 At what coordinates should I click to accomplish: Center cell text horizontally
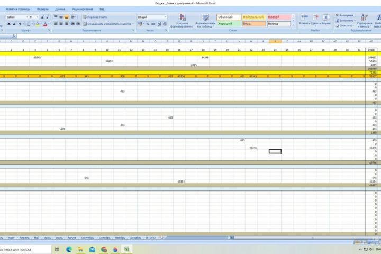(x=61, y=24)
